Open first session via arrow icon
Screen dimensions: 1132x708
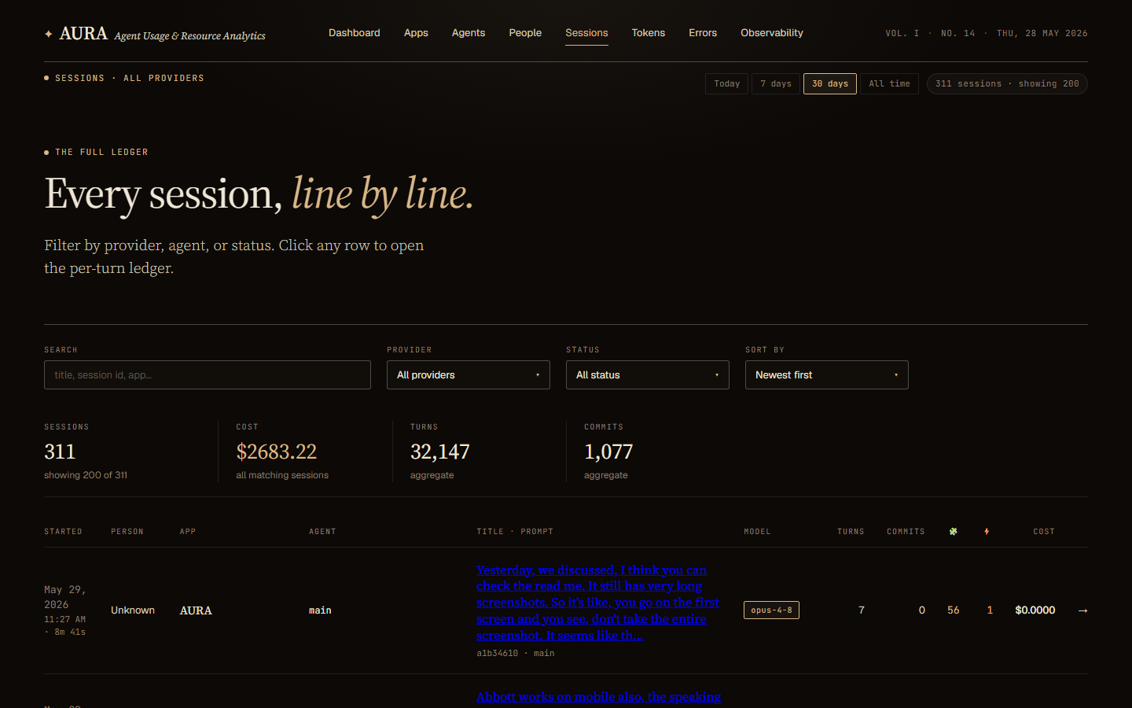point(1082,610)
